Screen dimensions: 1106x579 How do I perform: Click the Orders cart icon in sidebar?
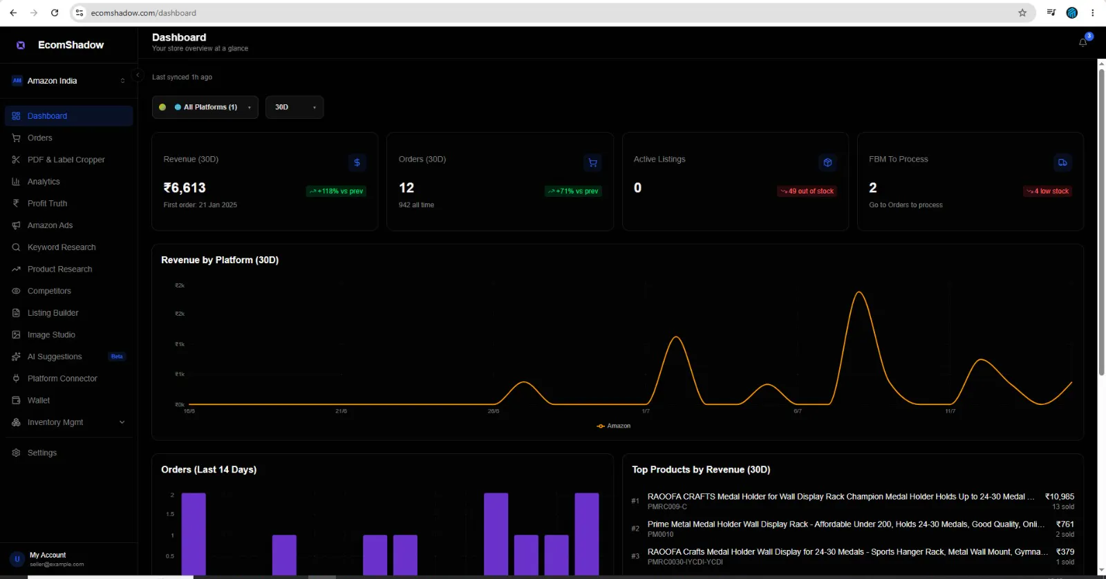coord(16,138)
